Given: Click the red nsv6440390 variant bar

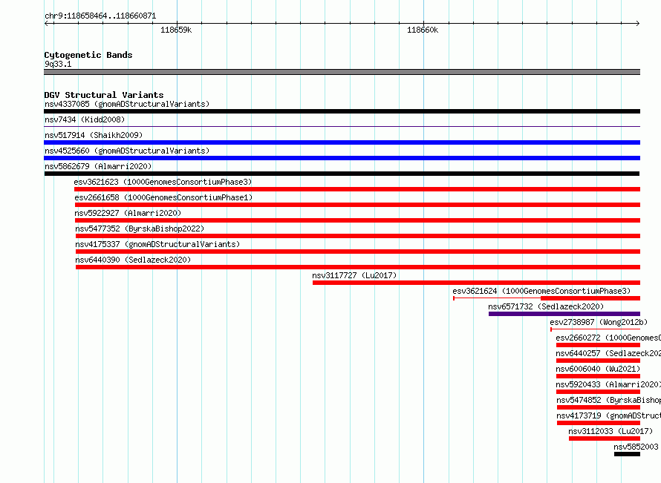Looking at the screenshot, I should [x=358, y=267].
